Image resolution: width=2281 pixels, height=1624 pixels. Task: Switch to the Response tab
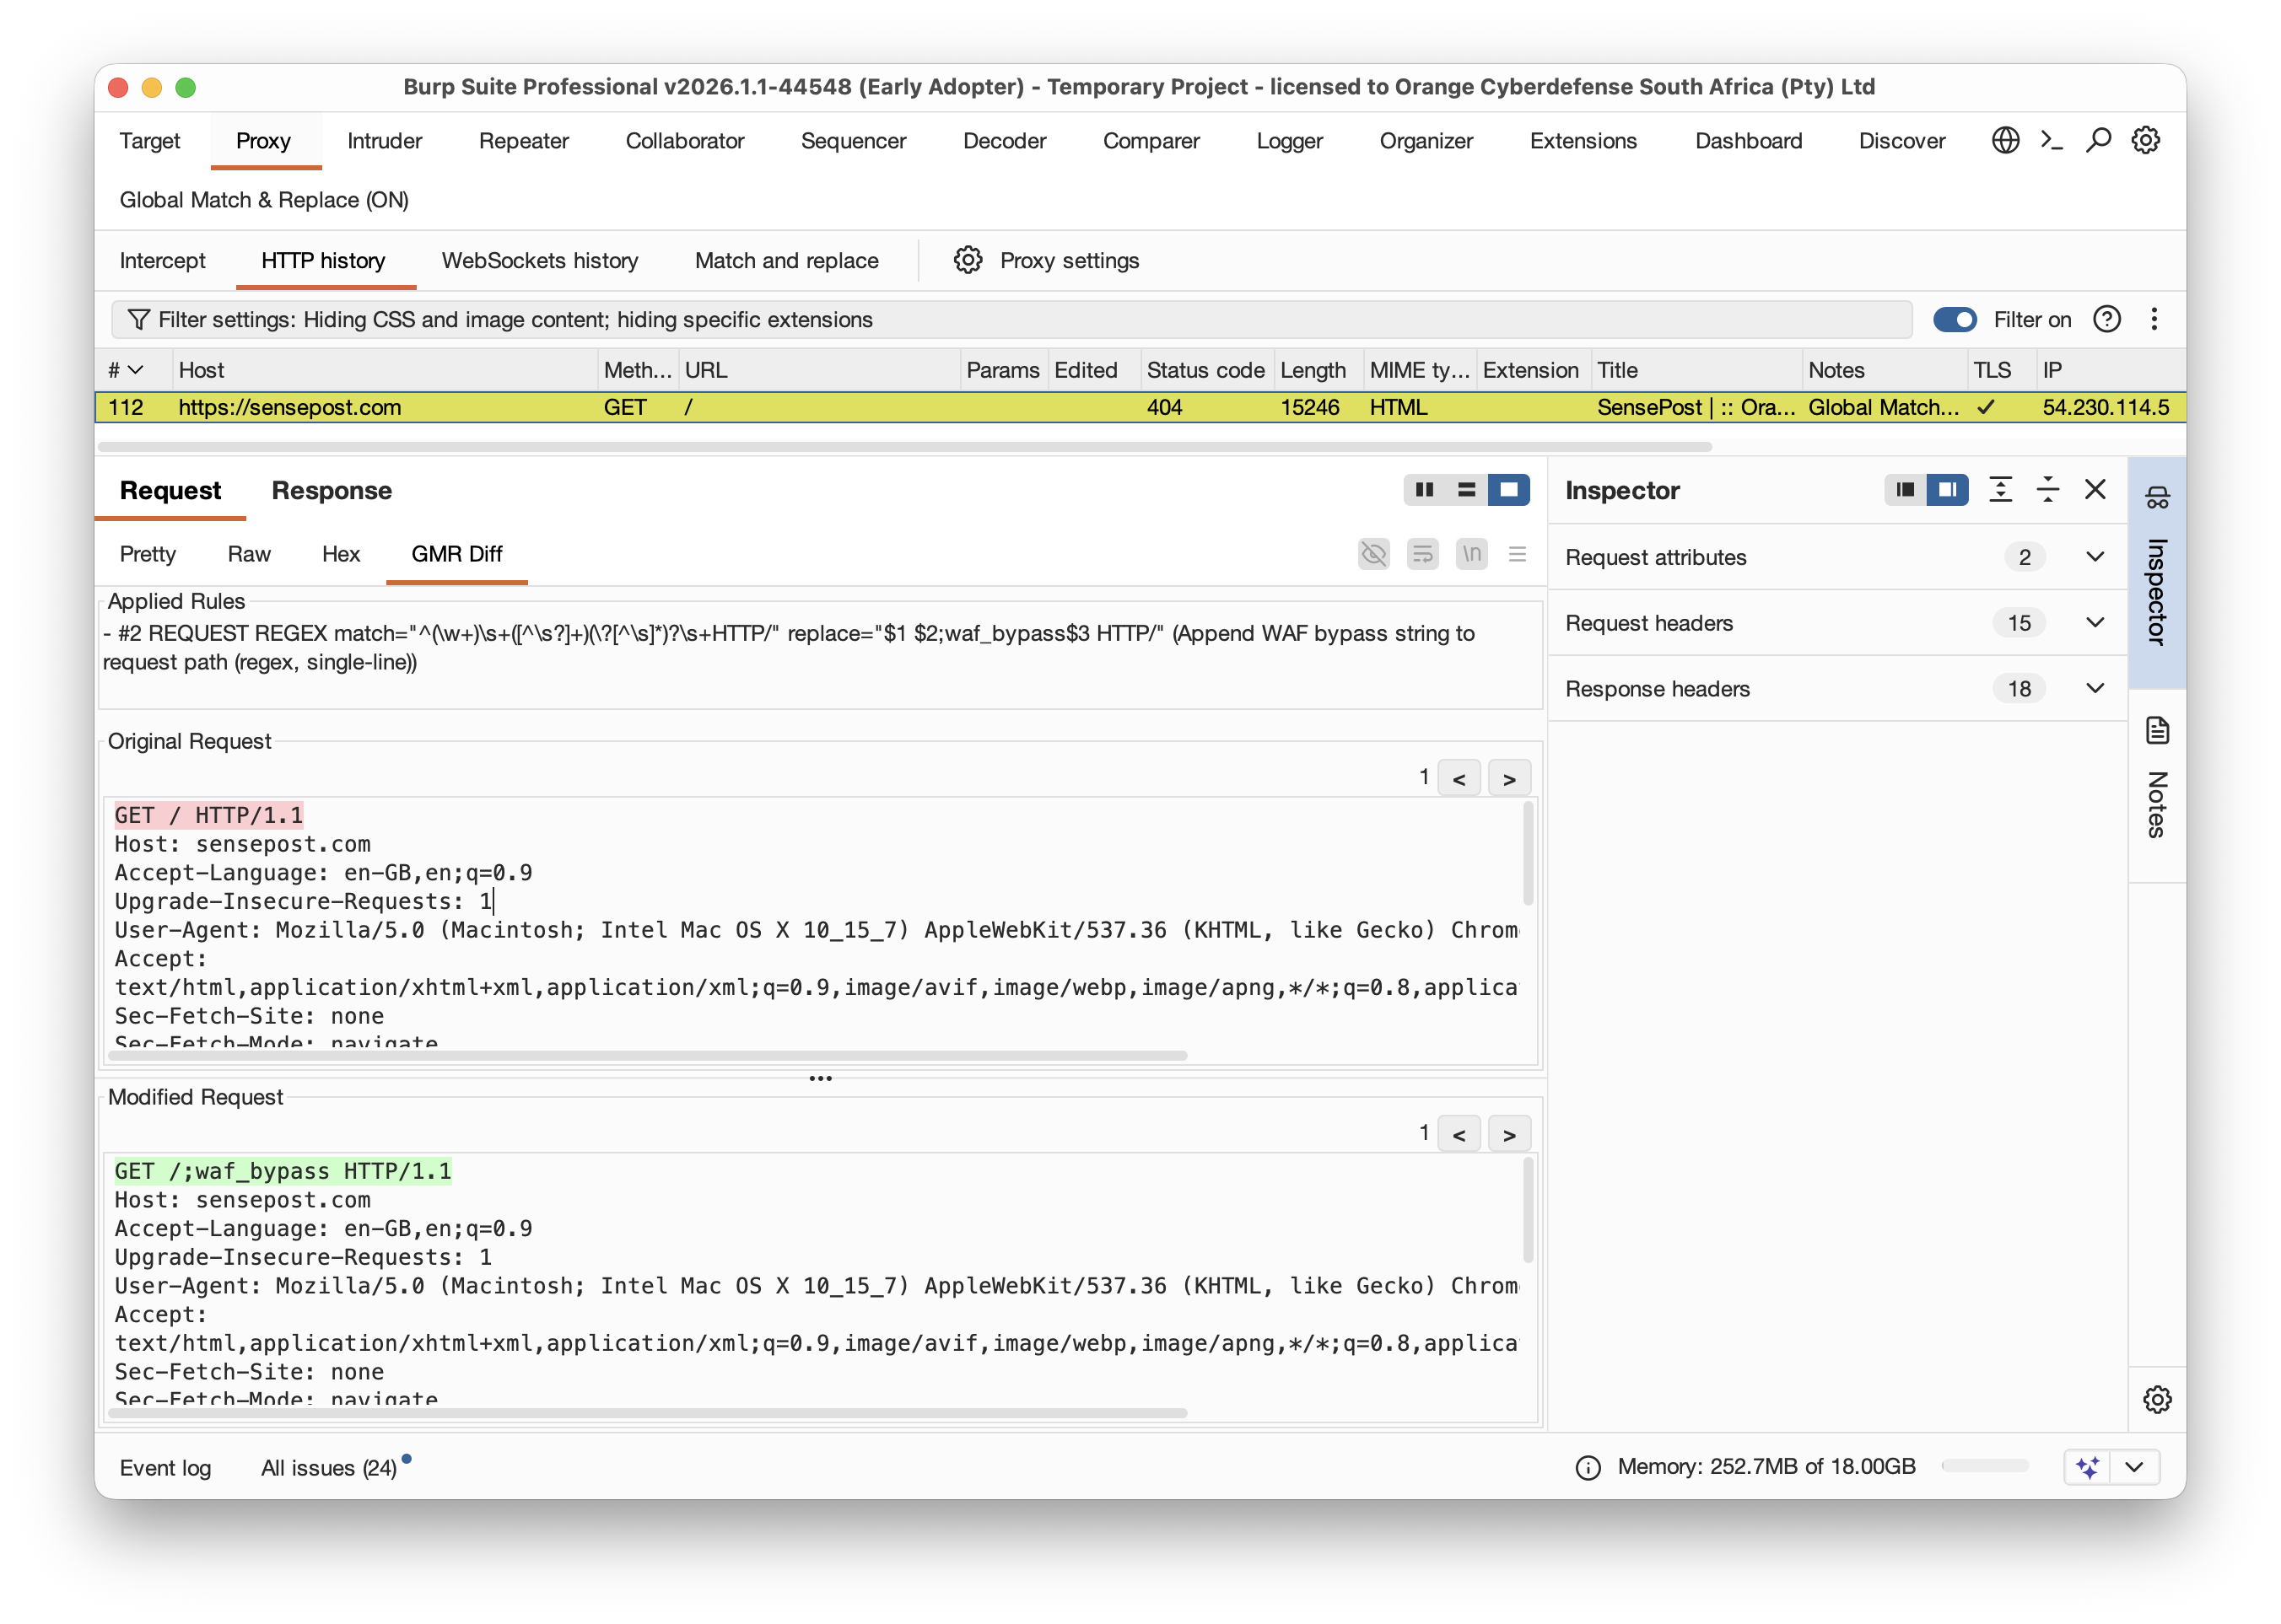332,490
